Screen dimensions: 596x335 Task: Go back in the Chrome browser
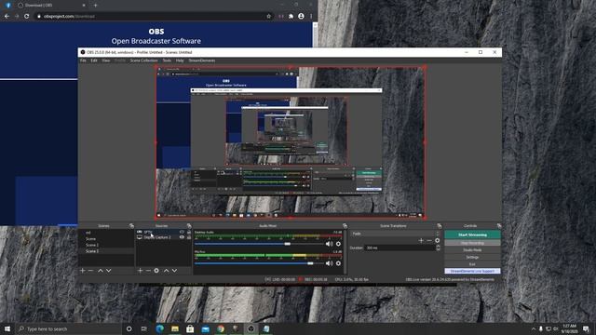pyautogui.click(x=7, y=17)
